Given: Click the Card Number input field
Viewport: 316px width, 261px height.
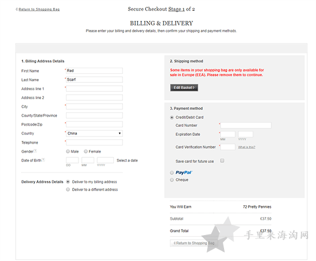Looking at the screenshot, I should tap(245, 125).
